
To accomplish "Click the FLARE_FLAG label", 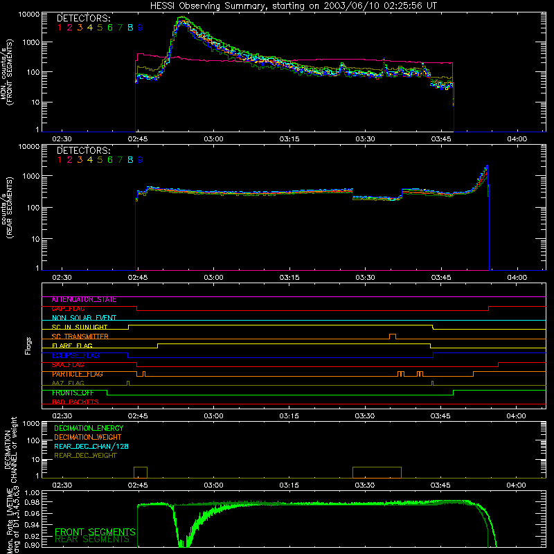I will click(x=72, y=346).
